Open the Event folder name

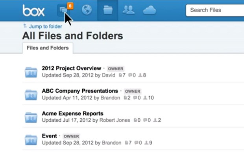pyautogui.click(x=49, y=136)
